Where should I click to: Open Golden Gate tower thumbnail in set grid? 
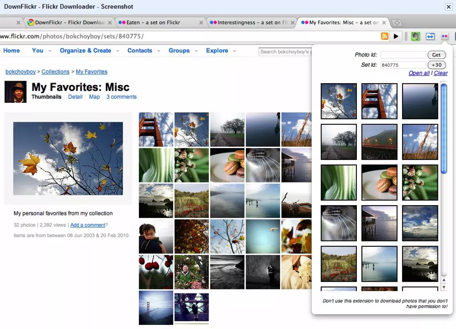(156, 130)
